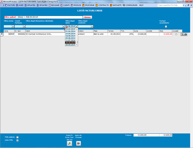Click the Termen column header
The height and width of the screenshot is (148, 193).
pos(114,31)
